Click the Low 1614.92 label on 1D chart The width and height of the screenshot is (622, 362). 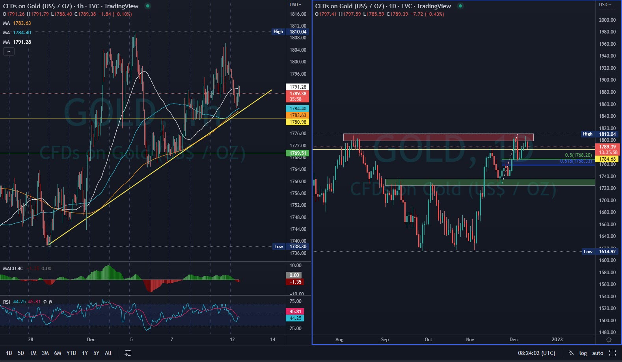[600, 252]
